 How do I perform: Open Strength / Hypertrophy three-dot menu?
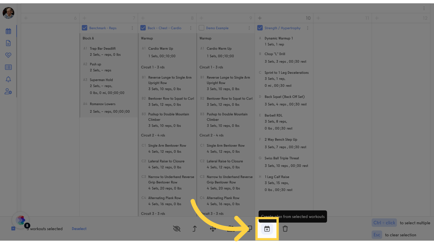(308, 28)
